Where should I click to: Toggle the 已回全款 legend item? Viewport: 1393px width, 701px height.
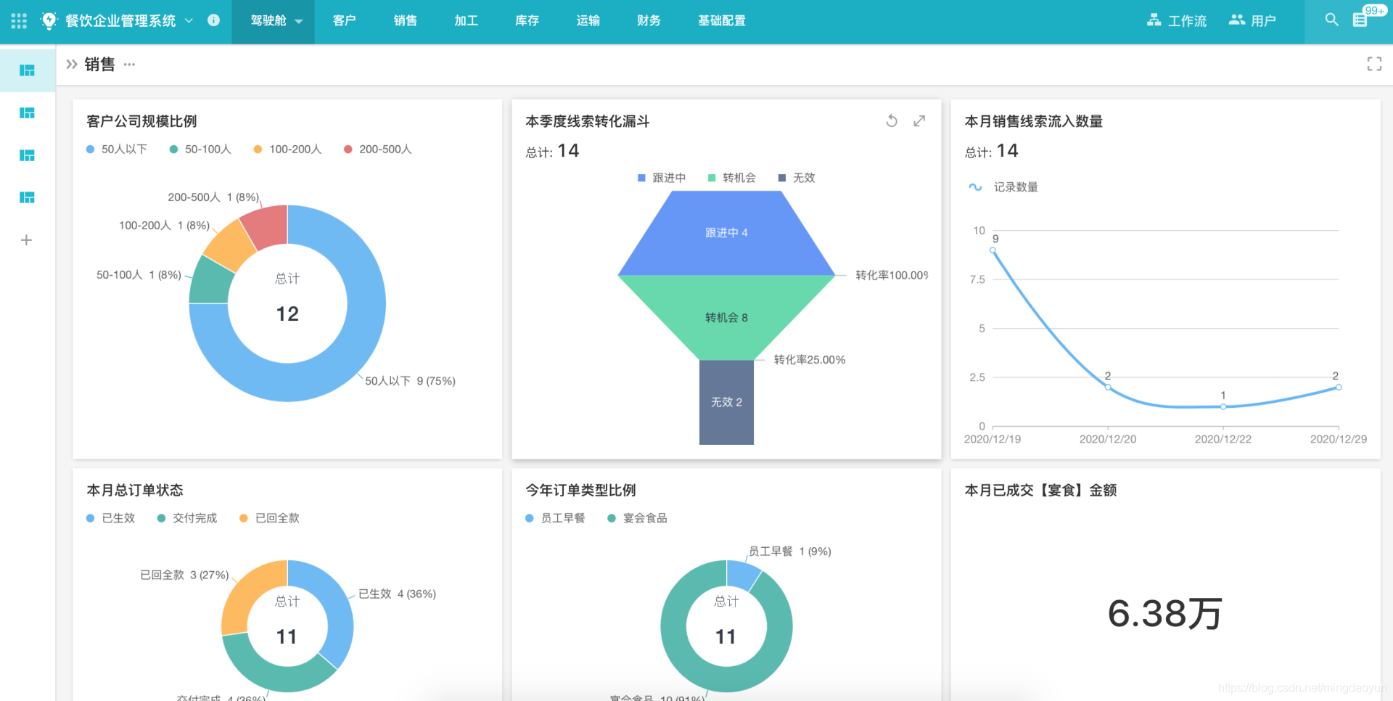pos(269,518)
